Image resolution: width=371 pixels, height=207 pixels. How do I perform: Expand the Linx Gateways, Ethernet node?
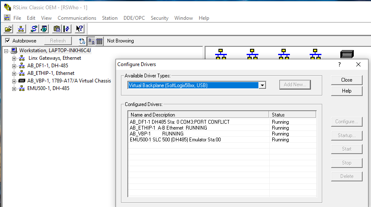tap(14, 58)
